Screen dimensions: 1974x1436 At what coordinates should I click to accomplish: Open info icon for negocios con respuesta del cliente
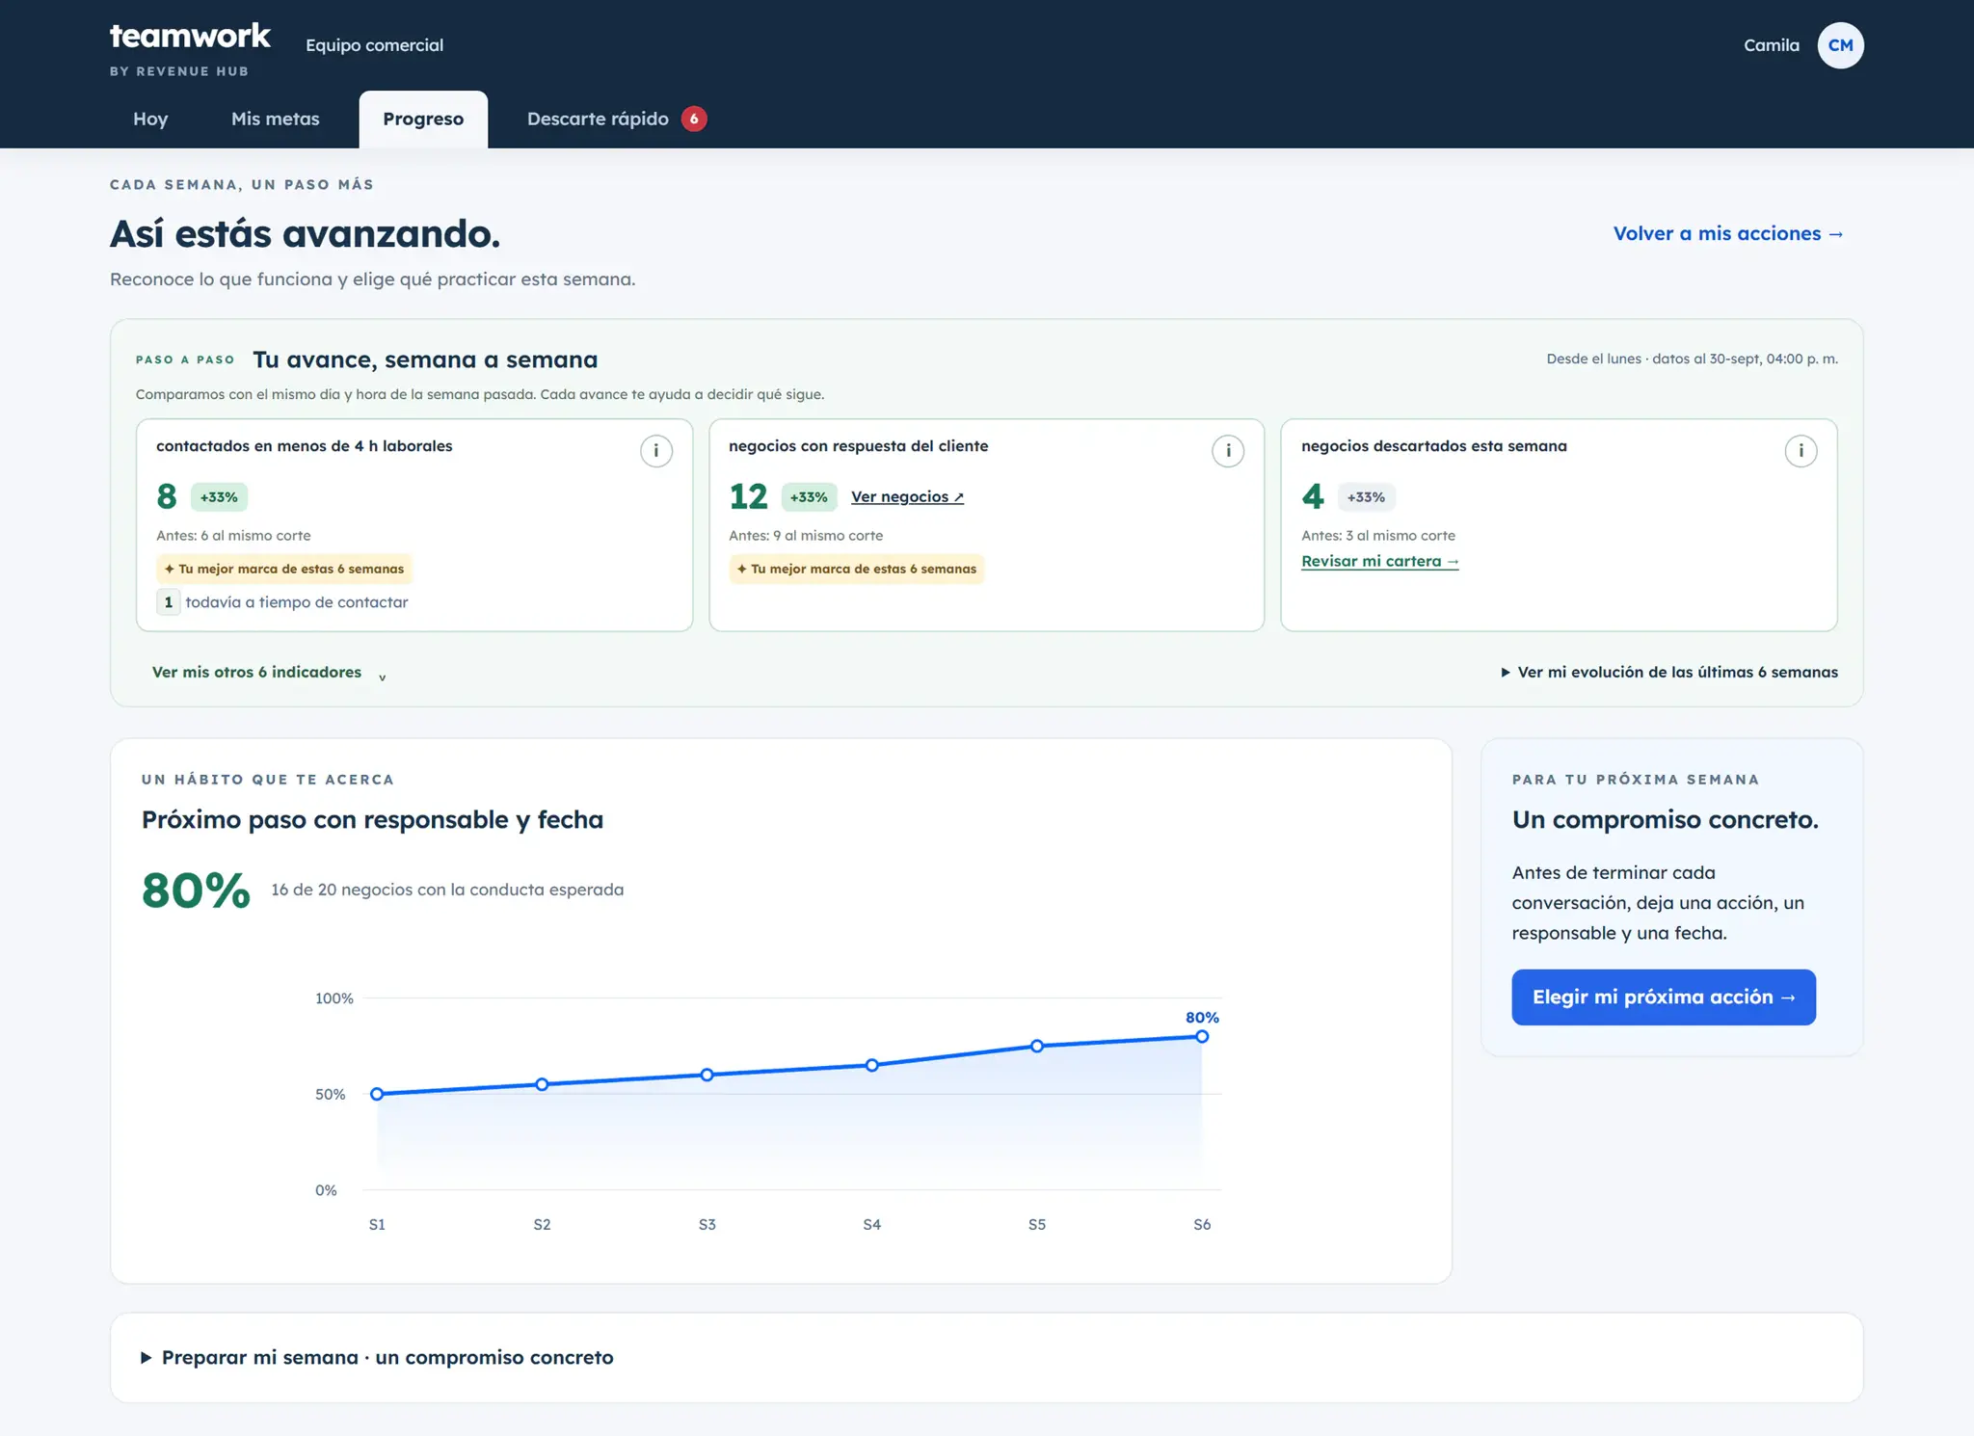(1228, 451)
